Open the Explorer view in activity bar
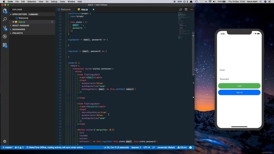The image size is (274, 154). [5, 11]
